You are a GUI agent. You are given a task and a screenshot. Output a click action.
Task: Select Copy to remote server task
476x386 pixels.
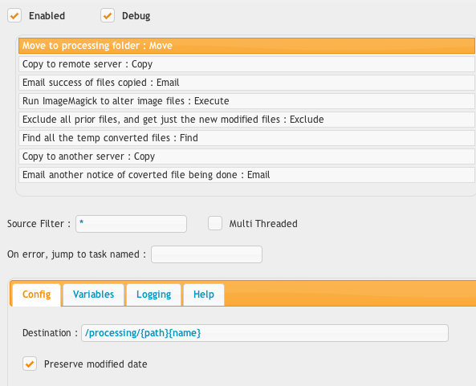246,64
